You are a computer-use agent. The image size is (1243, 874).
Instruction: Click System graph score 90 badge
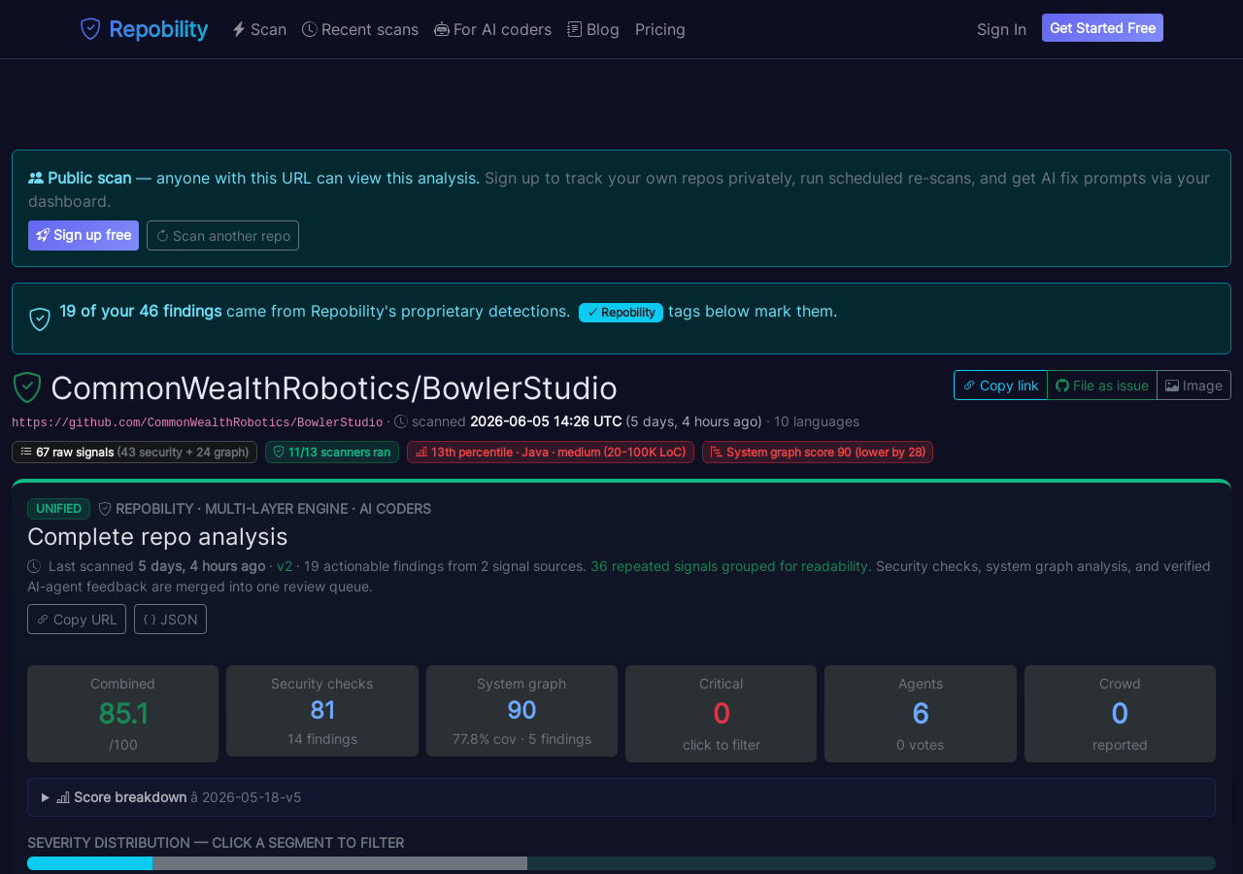818,453
